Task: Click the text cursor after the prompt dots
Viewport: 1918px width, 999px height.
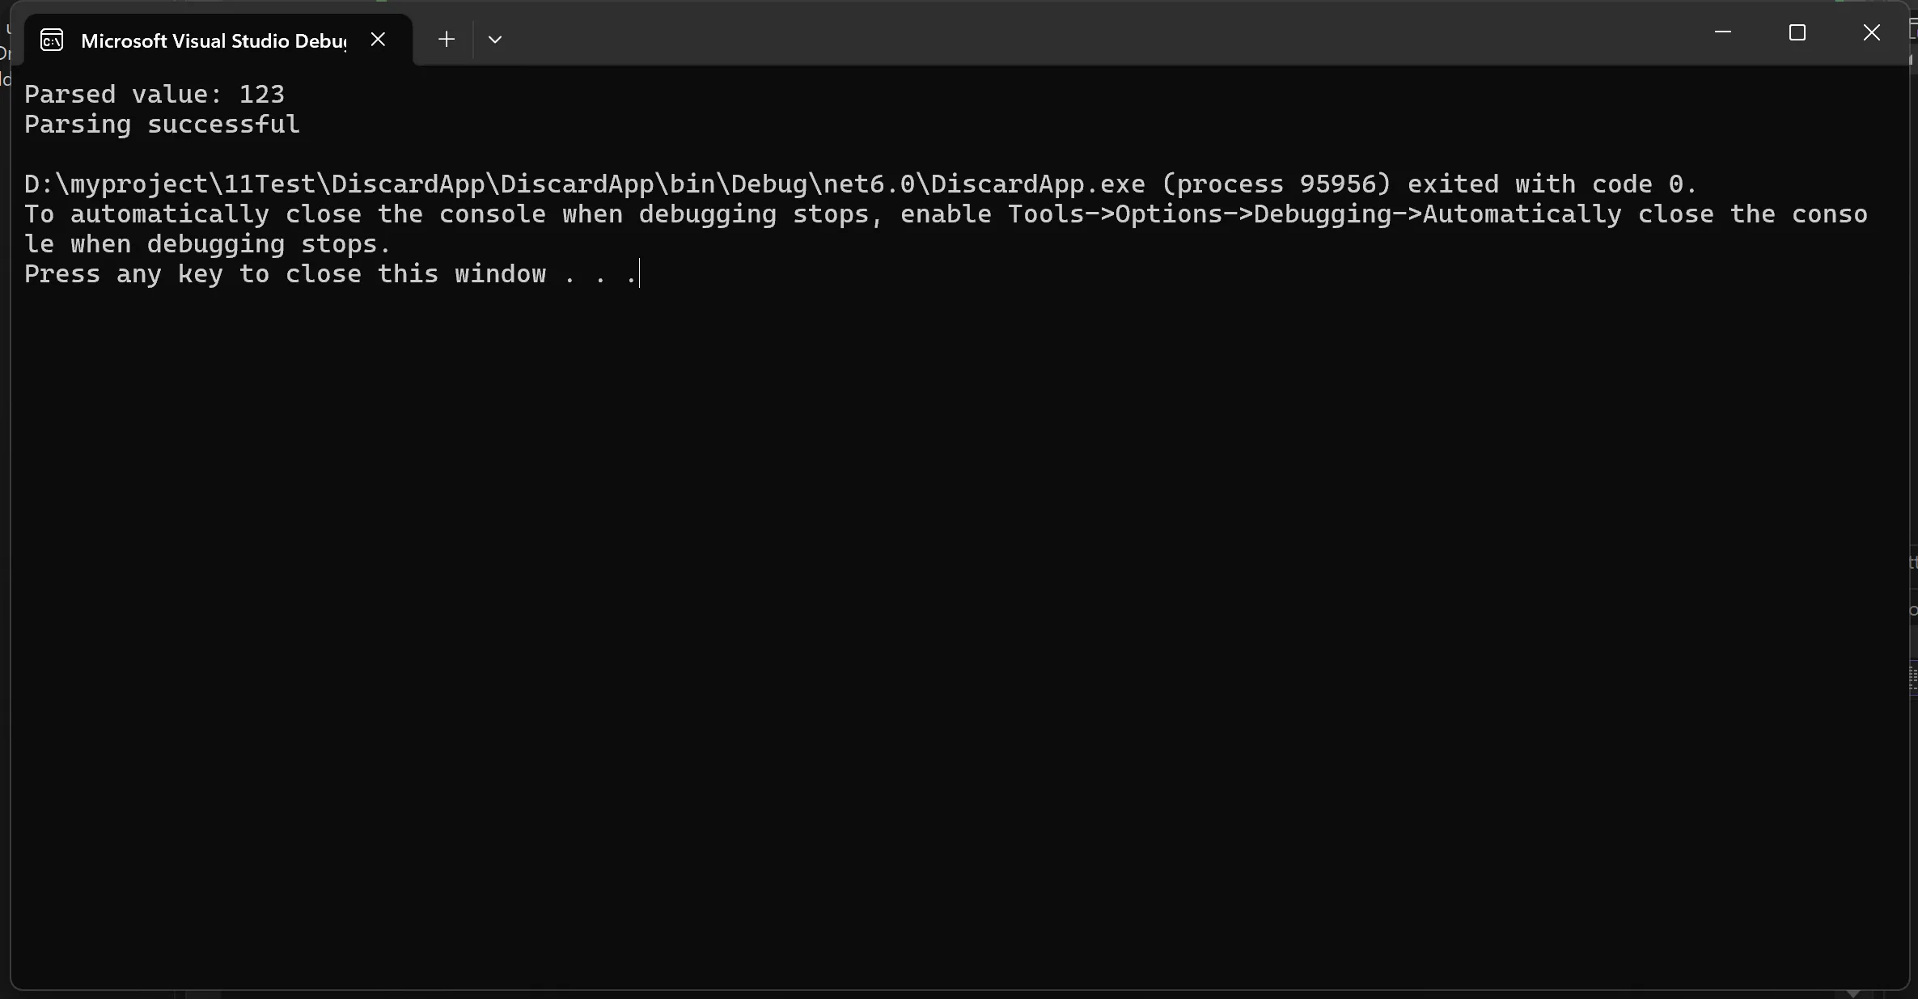Action: [640, 274]
